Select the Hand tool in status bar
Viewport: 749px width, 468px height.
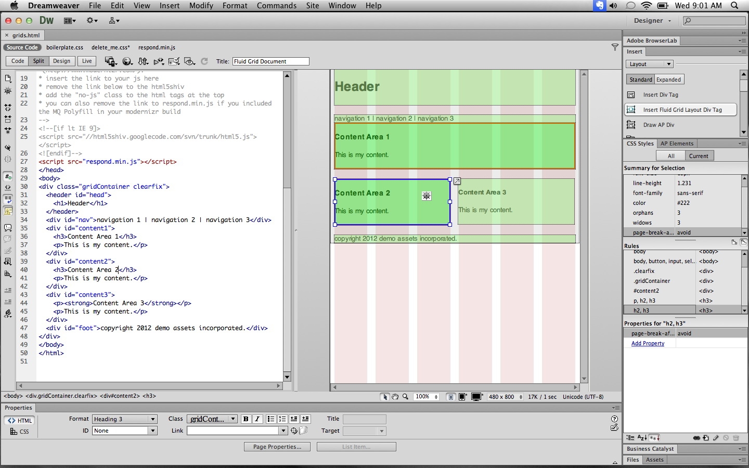[x=395, y=397]
